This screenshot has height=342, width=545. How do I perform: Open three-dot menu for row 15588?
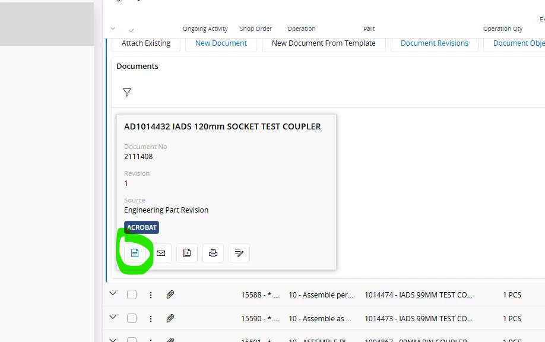click(x=151, y=295)
